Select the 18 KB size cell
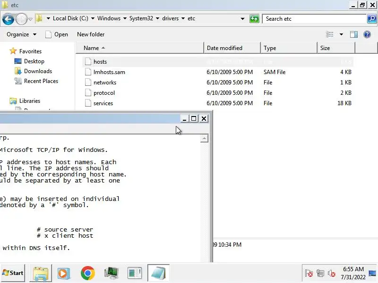 click(x=344, y=103)
